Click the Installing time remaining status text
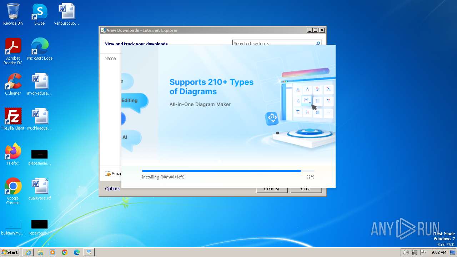 click(163, 177)
